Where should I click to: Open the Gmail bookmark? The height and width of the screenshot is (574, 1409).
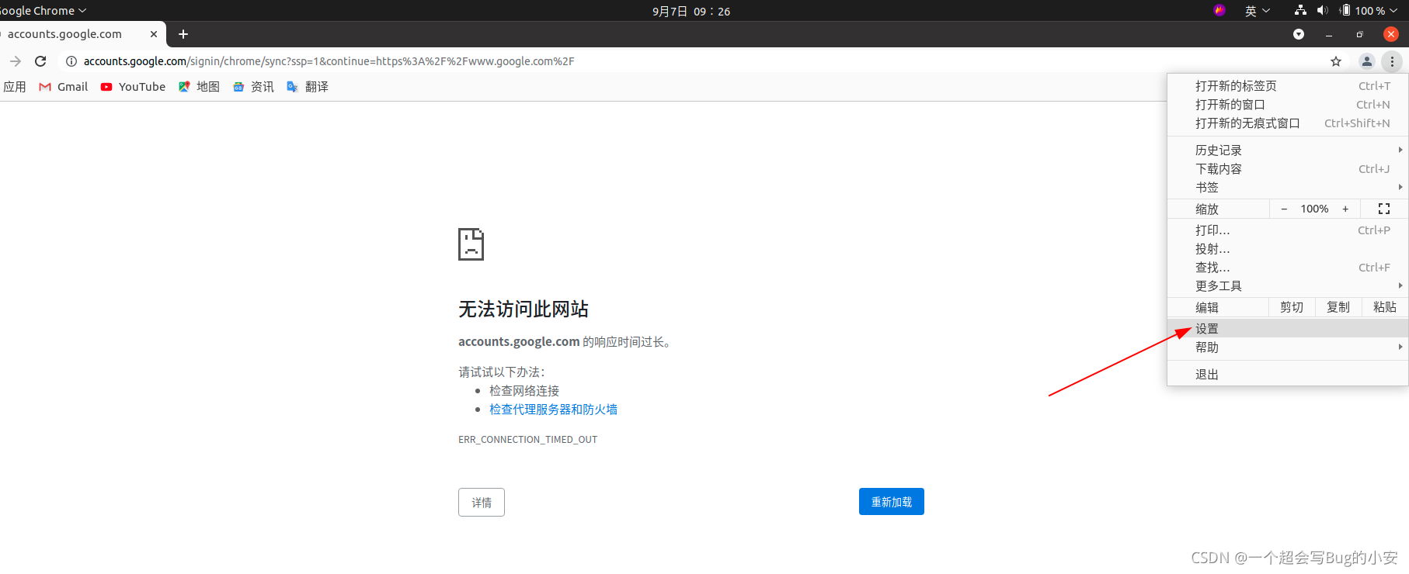[64, 87]
